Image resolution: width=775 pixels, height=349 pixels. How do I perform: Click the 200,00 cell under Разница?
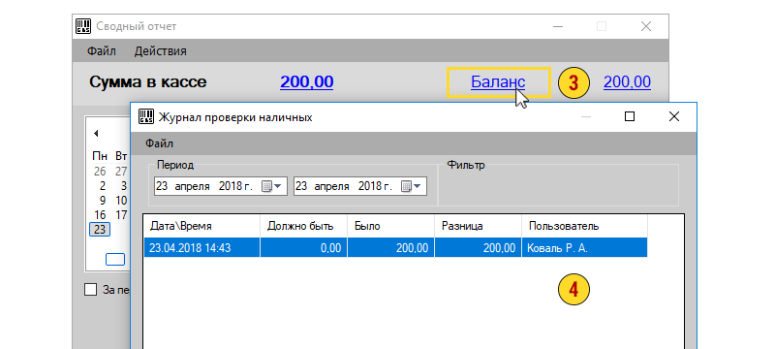tap(478, 247)
